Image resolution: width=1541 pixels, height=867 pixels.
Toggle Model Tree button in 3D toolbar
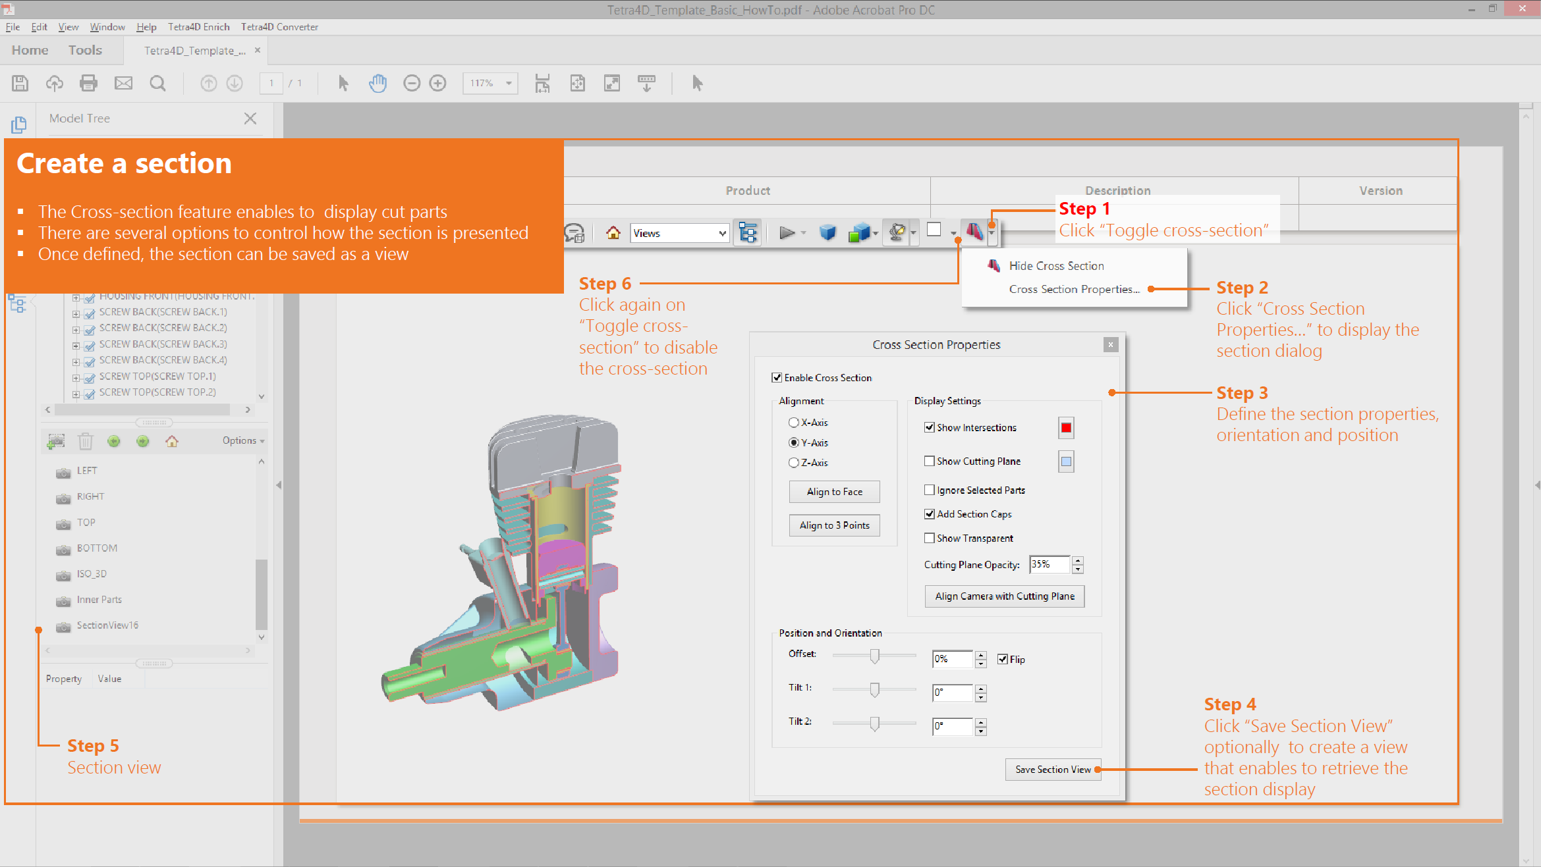pyautogui.click(x=748, y=233)
